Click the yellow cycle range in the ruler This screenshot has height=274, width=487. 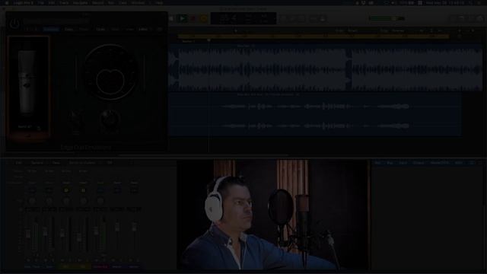(x=313, y=36)
